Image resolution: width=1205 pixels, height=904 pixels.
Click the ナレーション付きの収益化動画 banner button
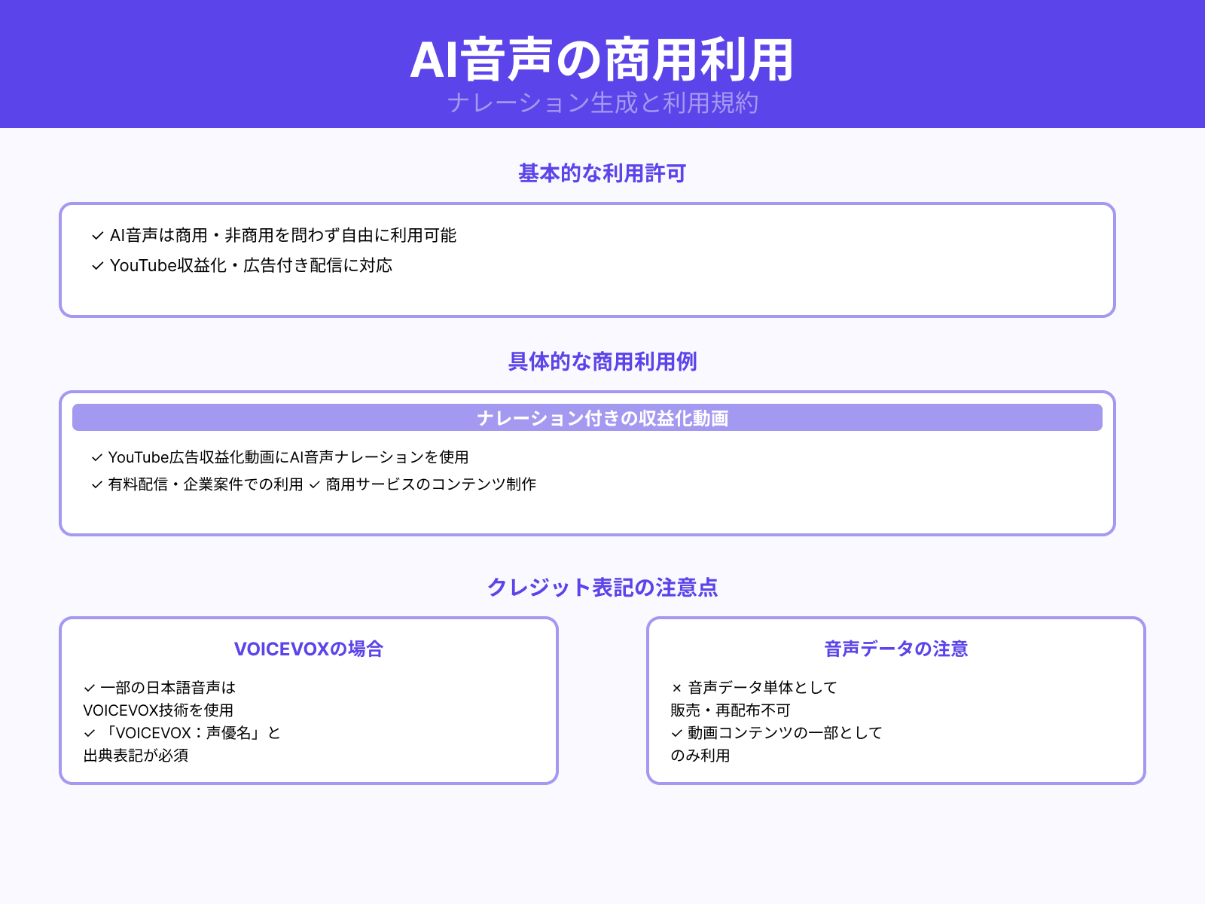coord(602,417)
